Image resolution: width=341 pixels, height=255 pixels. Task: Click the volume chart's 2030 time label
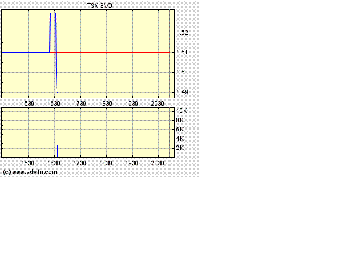tap(157, 163)
